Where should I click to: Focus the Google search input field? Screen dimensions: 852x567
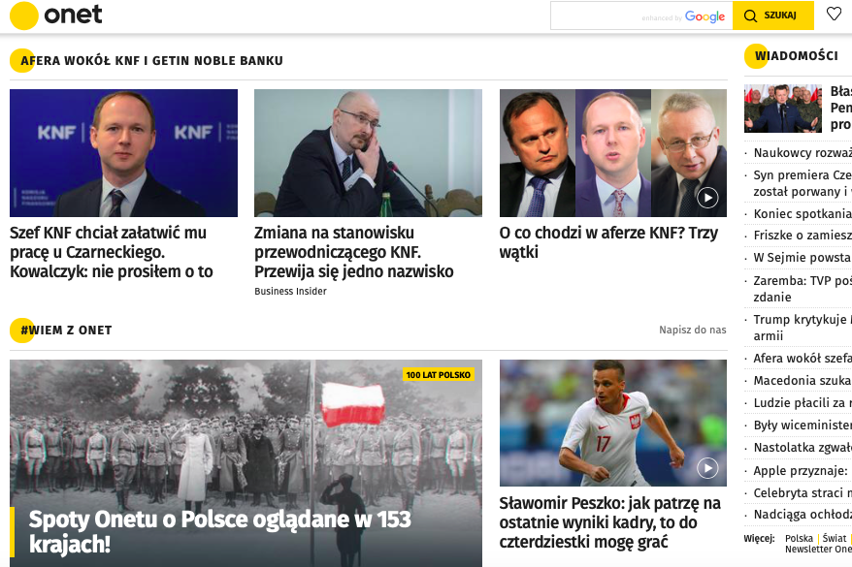(641, 16)
